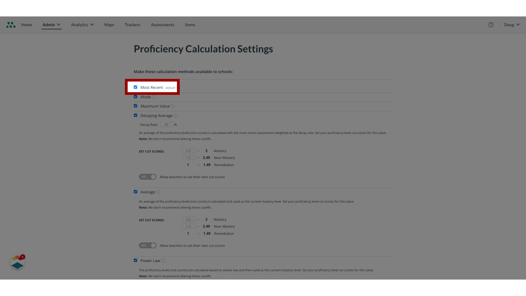Click the Trackers navigation tab
The height and width of the screenshot is (296, 526).
[132, 25]
